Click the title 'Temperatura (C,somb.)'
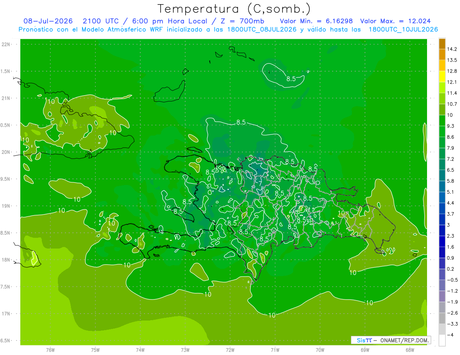The width and height of the screenshot is (460, 355). pos(234,9)
